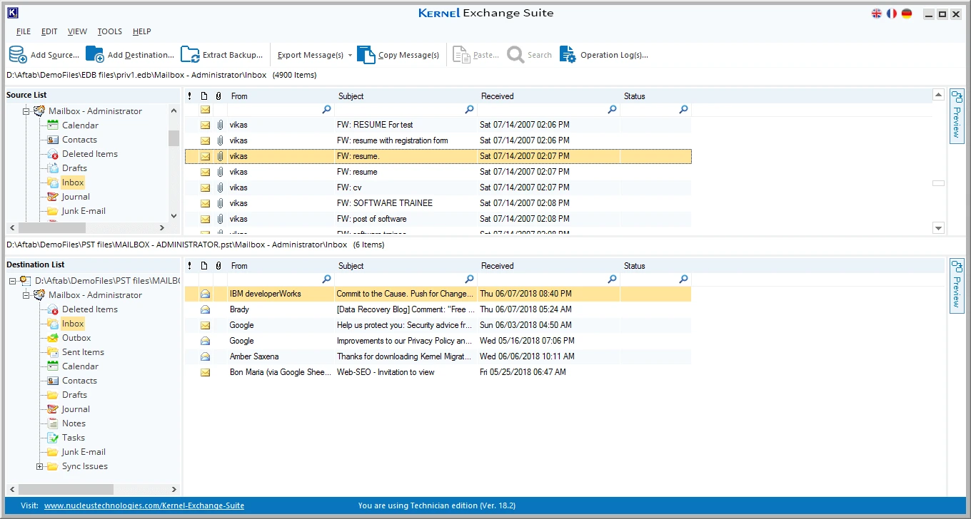
Task: Select Tasks in the Destination List
Action: pos(74,438)
